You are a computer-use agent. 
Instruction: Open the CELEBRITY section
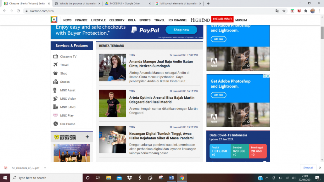(x=117, y=20)
